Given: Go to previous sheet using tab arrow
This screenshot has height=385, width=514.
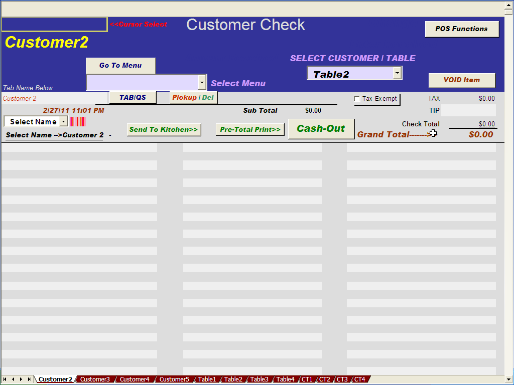Looking at the screenshot, I should click(x=13, y=379).
